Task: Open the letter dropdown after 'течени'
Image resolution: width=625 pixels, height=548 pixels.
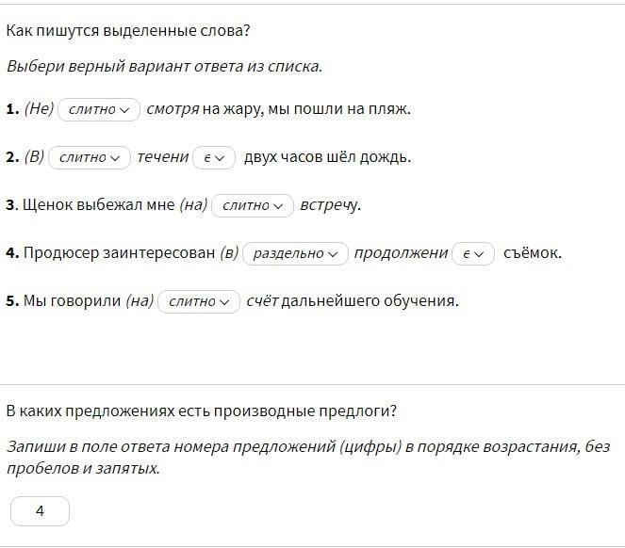Action: (x=214, y=157)
